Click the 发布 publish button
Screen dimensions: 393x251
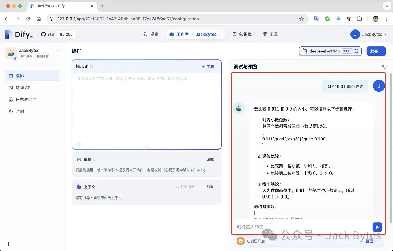(x=376, y=51)
